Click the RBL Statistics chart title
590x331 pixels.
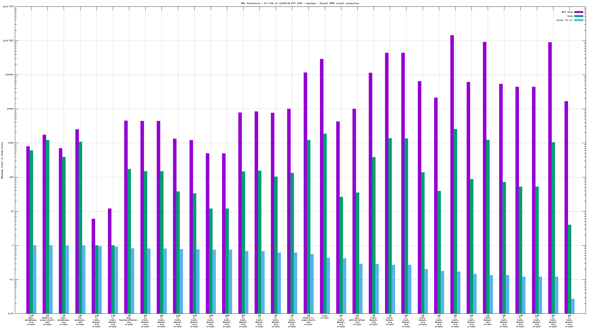click(x=300, y=3)
